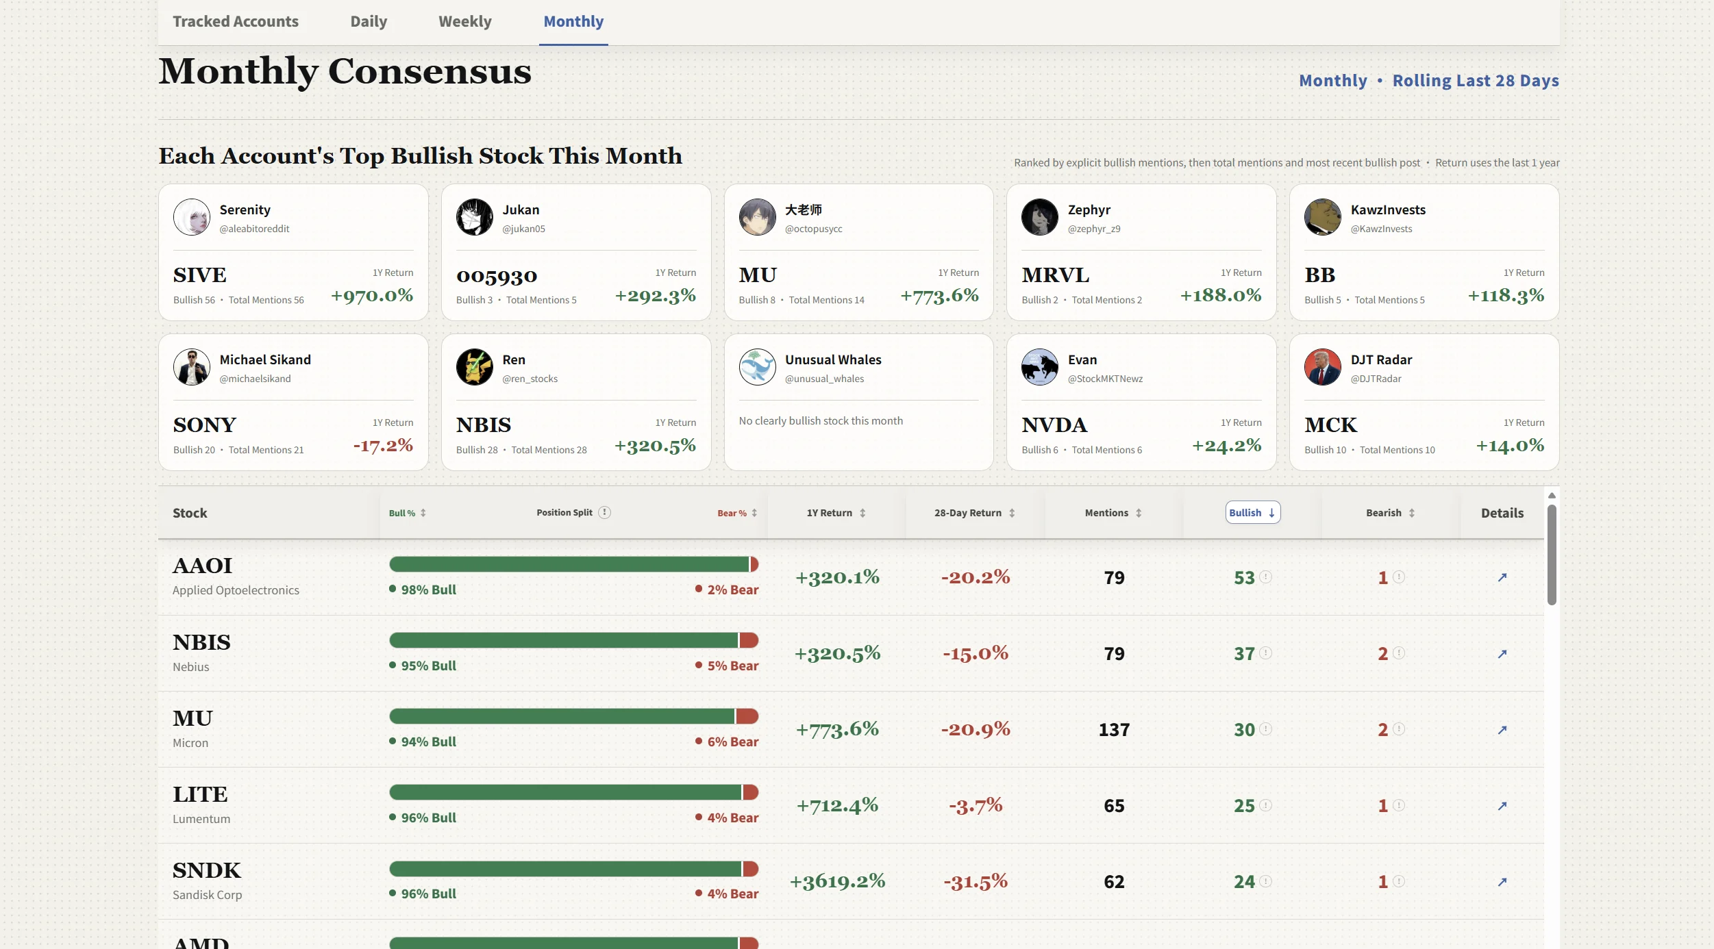Switch to the Daily tab
The height and width of the screenshot is (949, 1714).
(x=369, y=21)
